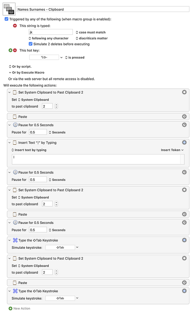This screenshot has height=313, width=192.
Task: Open the gear menu of the Insert Text action
Action: [x=184, y=142]
